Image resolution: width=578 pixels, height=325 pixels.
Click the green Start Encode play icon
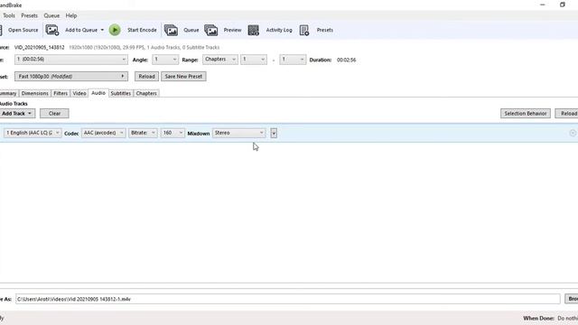point(115,30)
